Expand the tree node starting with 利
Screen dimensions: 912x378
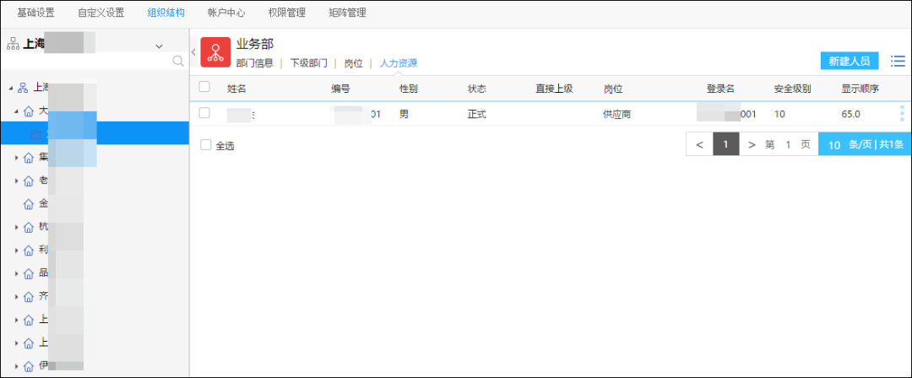[16, 251]
